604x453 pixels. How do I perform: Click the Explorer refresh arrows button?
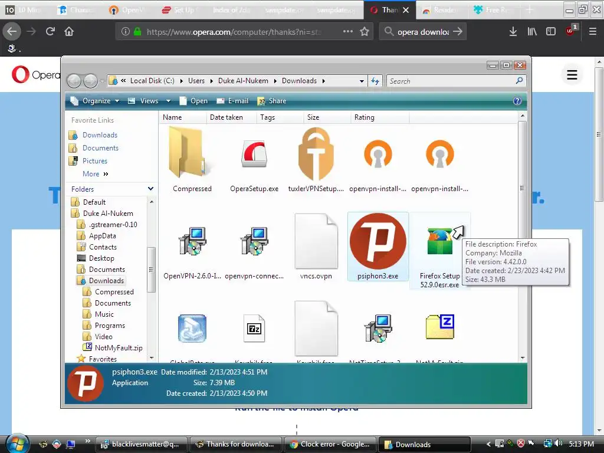click(x=375, y=81)
